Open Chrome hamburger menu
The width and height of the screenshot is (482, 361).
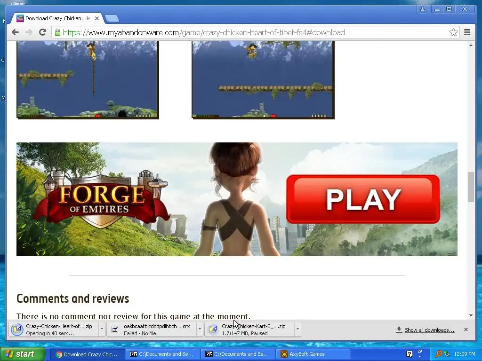467,32
